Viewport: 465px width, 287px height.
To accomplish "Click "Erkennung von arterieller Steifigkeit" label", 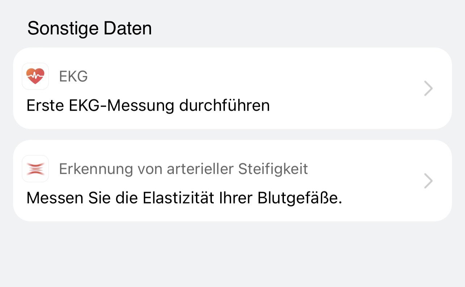I will 183,169.
